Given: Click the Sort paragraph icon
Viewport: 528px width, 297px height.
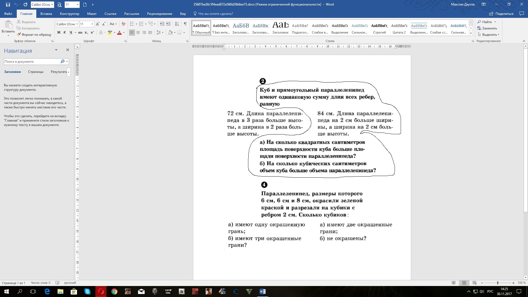Looking at the screenshot, I should (x=177, y=24).
